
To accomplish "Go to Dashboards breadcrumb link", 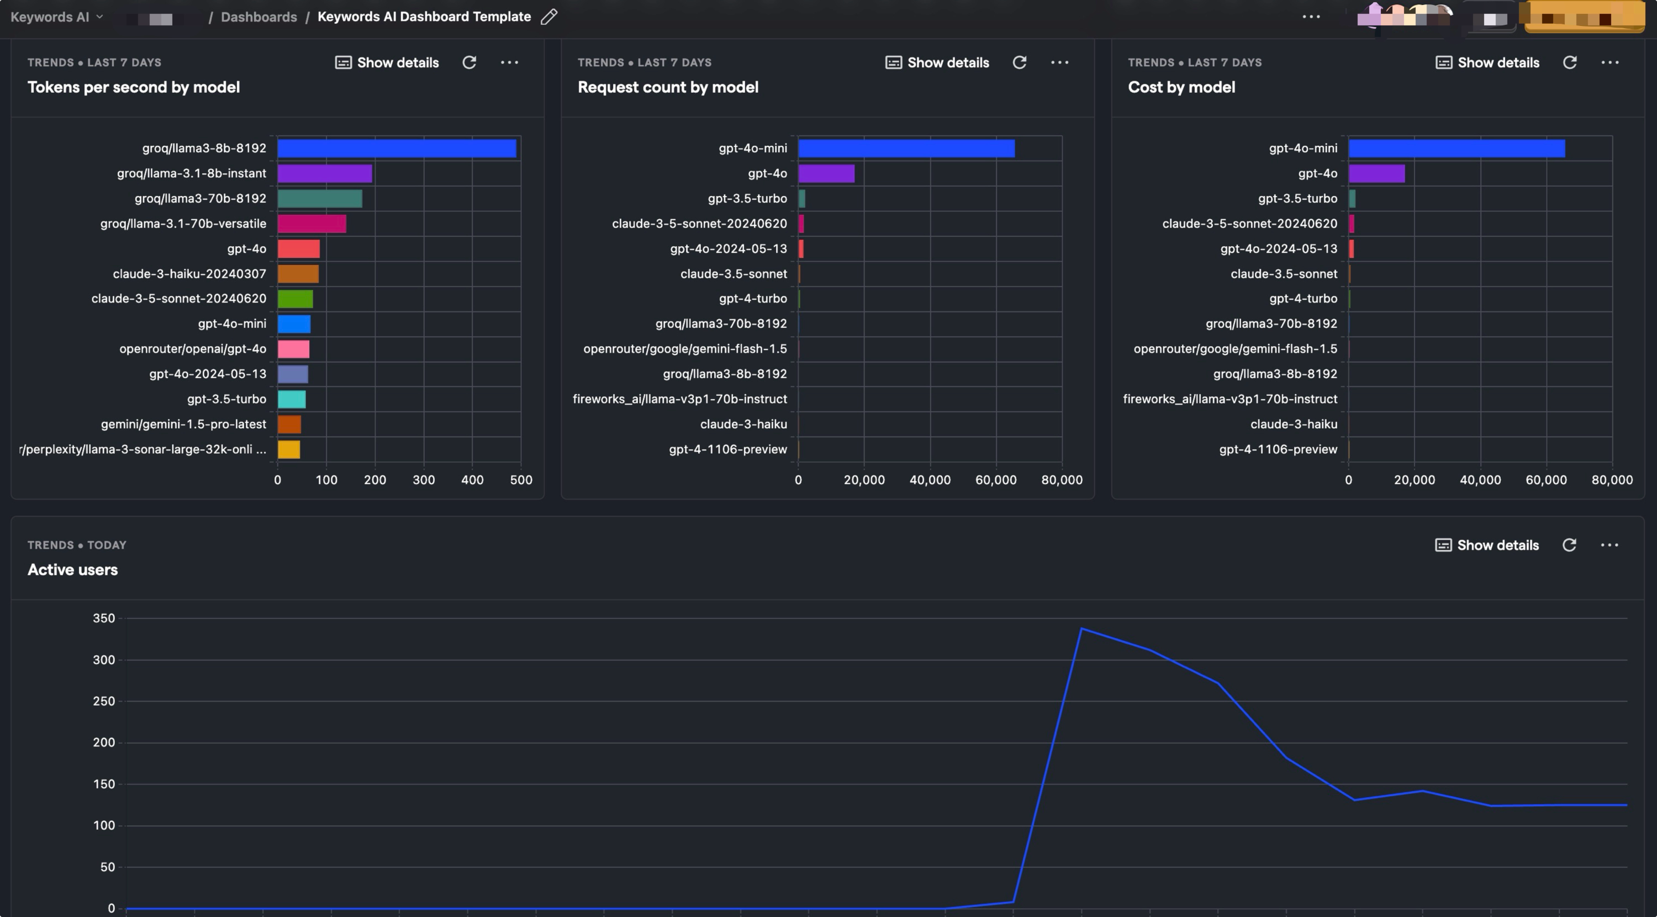I will [x=258, y=17].
